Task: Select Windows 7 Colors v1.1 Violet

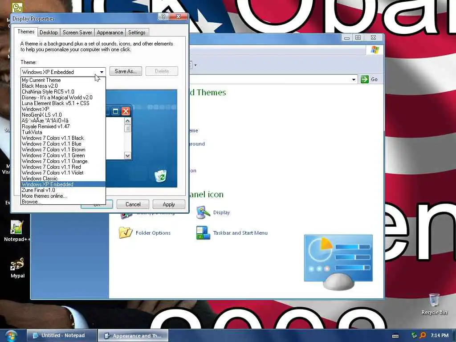Action: tap(63, 173)
